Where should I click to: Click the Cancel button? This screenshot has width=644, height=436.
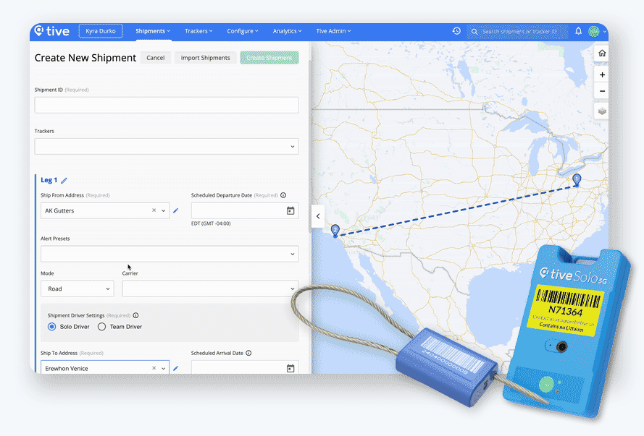(x=155, y=58)
